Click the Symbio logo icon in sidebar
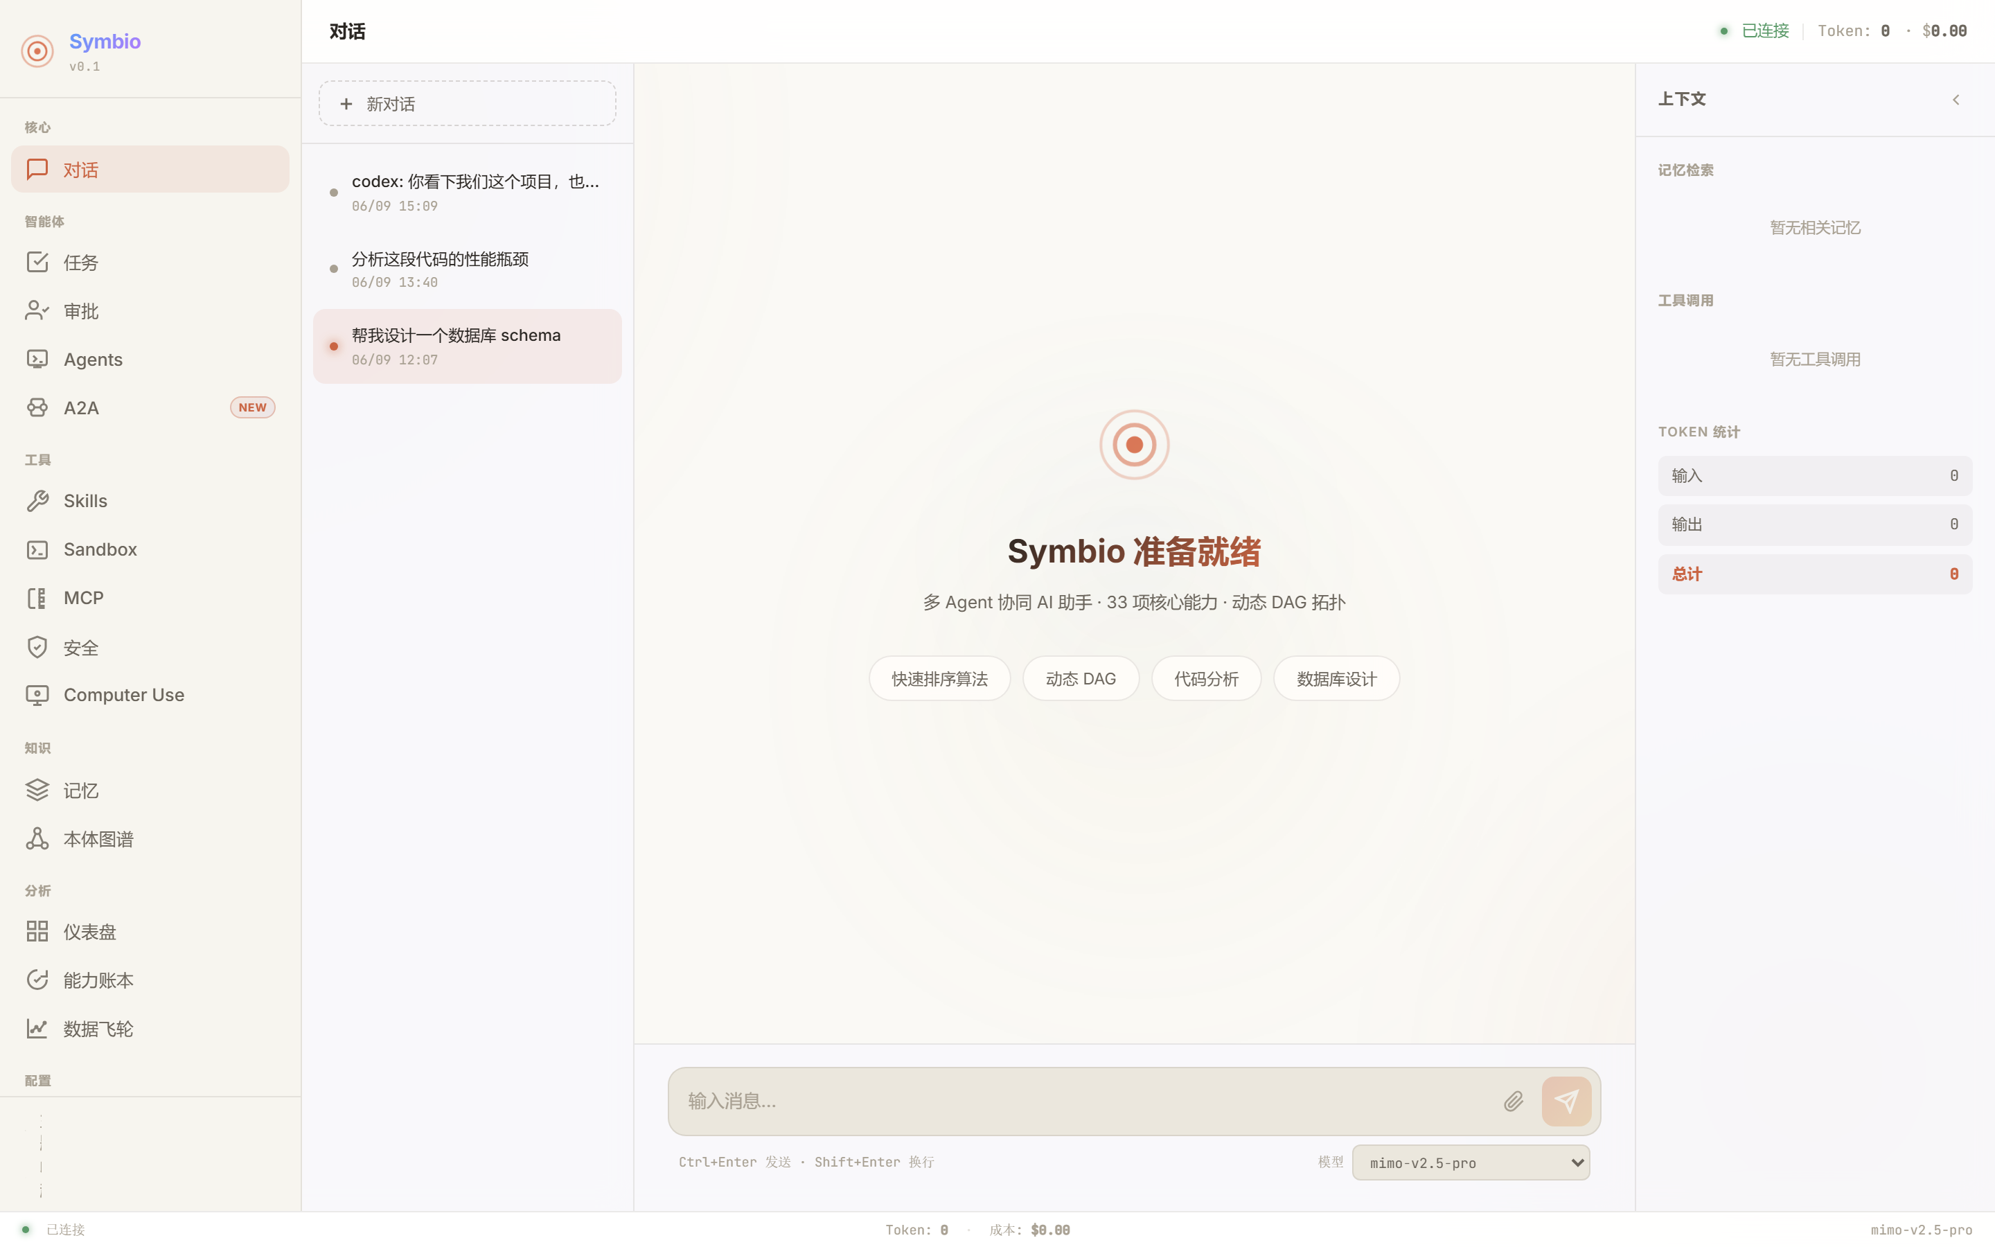Viewport: 1995px width, 1247px height. (37, 51)
